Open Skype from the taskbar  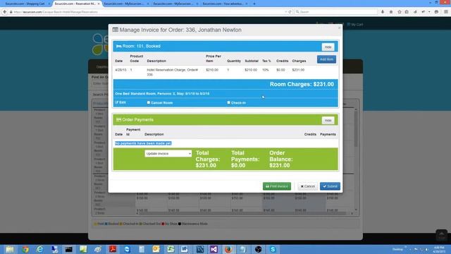pyautogui.click(x=273, y=249)
